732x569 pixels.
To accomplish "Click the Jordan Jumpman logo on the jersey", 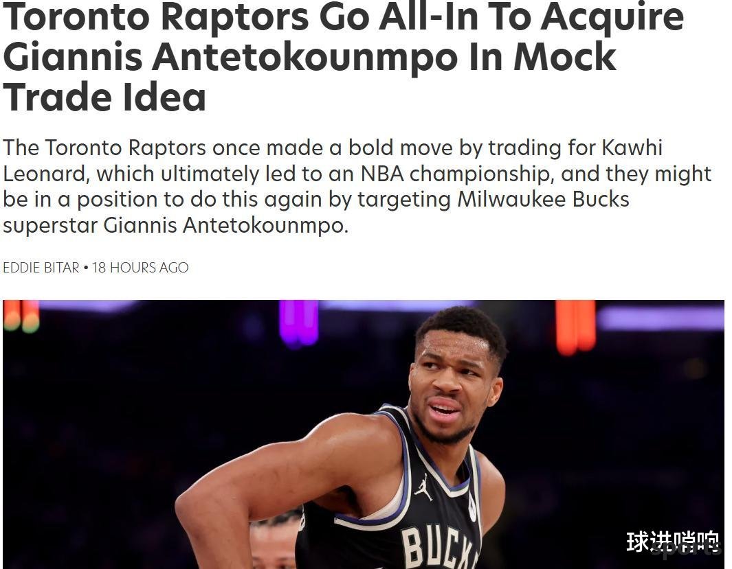I will (x=423, y=487).
